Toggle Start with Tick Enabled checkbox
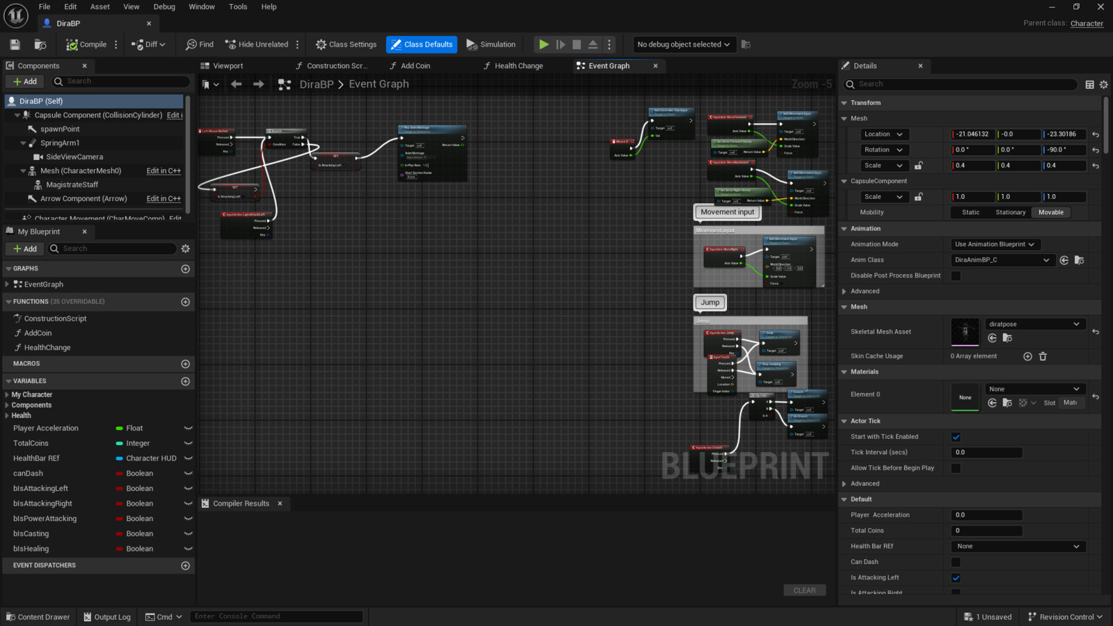Viewport: 1113px width, 626px height. (x=956, y=437)
